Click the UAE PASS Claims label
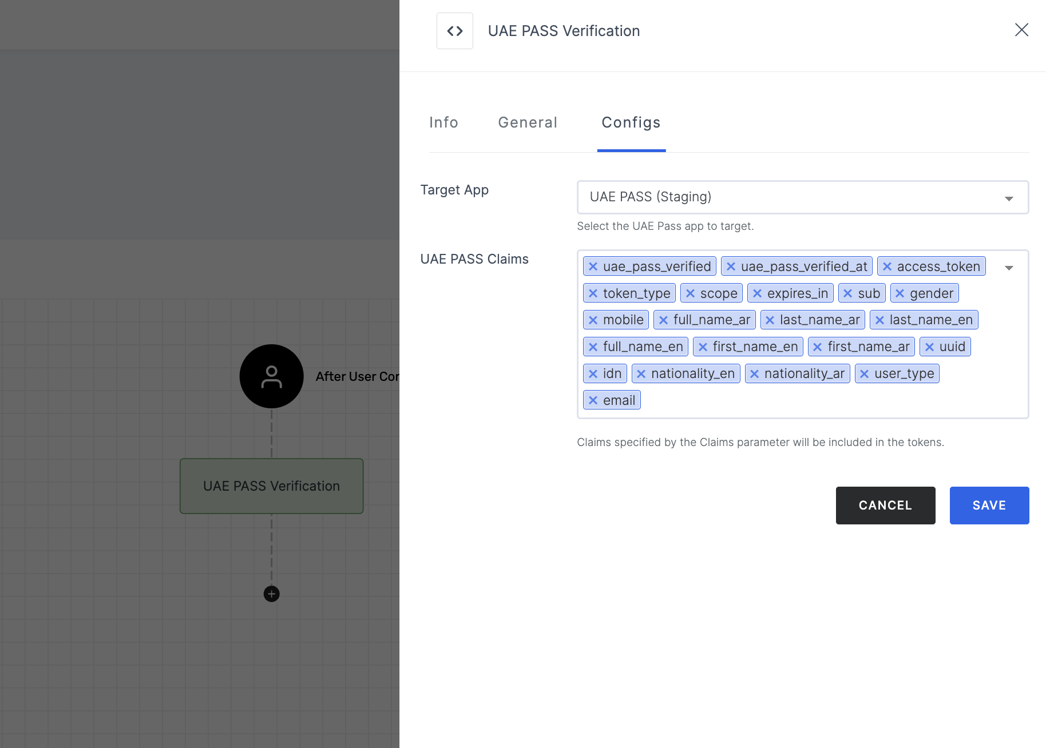 [x=474, y=259]
